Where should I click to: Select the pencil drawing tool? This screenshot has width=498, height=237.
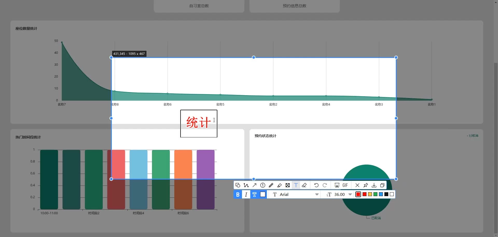pyautogui.click(x=271, y=185)
